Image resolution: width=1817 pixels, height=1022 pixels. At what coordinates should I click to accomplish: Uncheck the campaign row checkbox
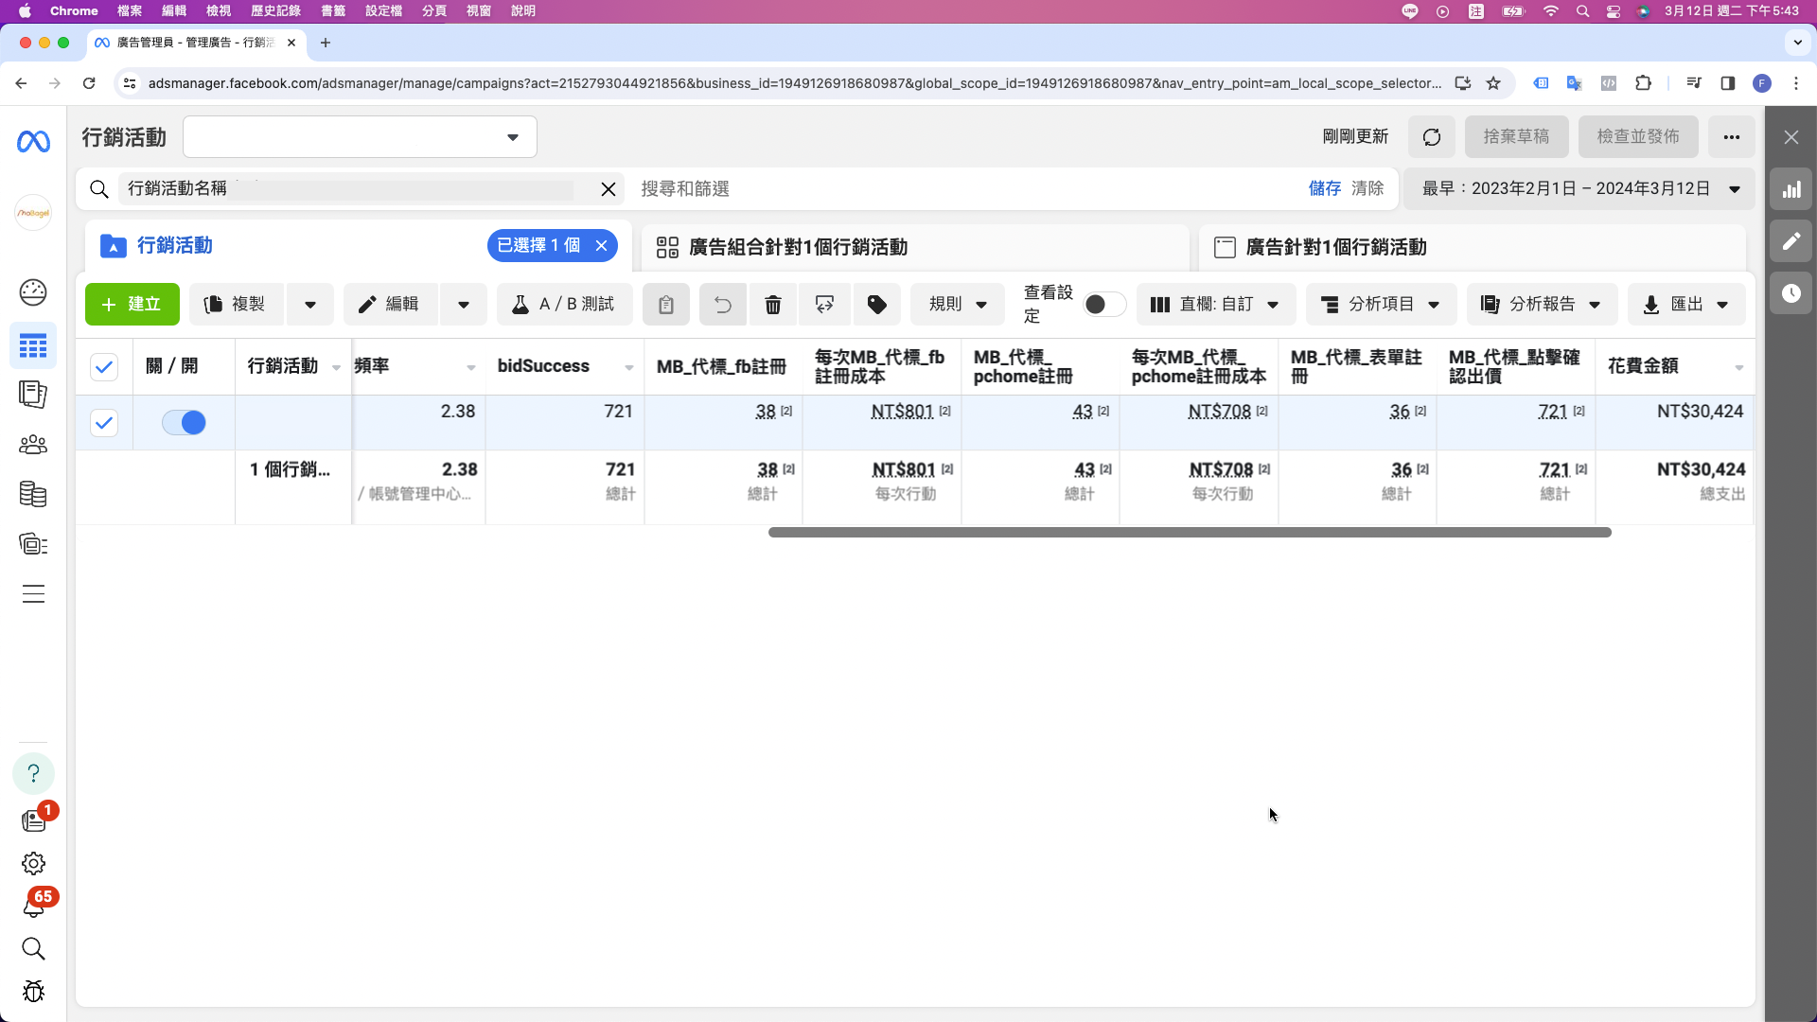(x=104, y=423)
